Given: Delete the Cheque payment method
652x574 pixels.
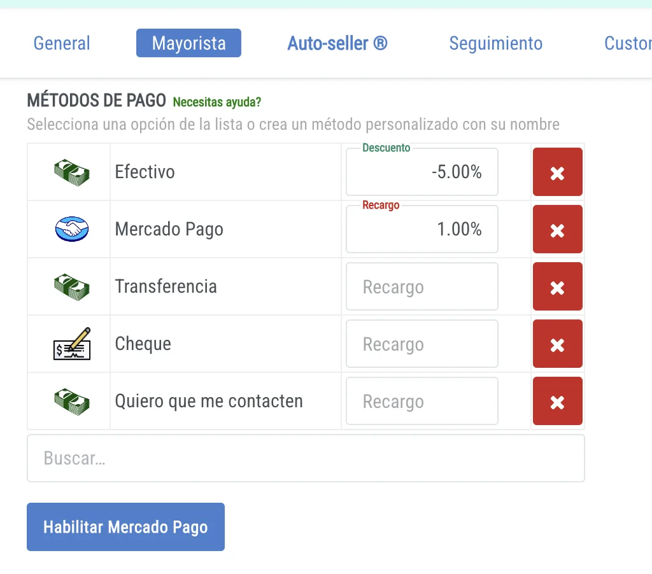Looking at the screenshot, I should [557, 344].
